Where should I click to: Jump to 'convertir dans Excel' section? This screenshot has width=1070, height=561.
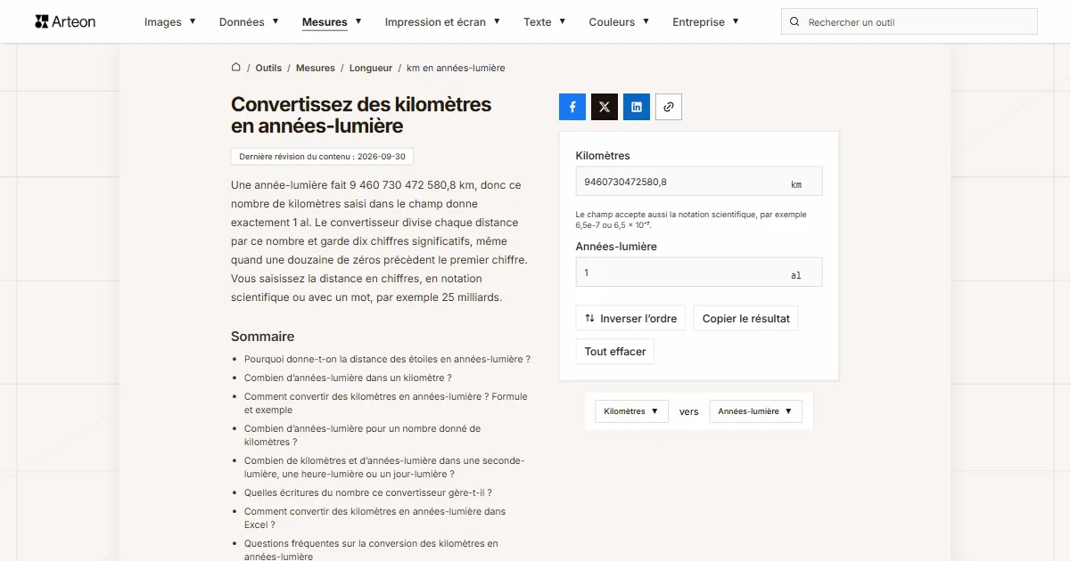(374, 518)
